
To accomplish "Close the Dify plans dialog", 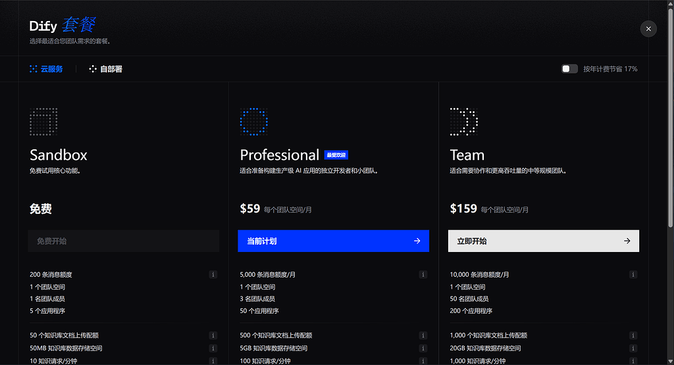I will [x=648, y=29].
